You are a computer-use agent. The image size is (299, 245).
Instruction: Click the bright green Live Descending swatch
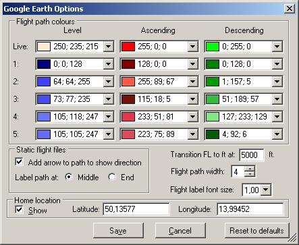[213, 47]
